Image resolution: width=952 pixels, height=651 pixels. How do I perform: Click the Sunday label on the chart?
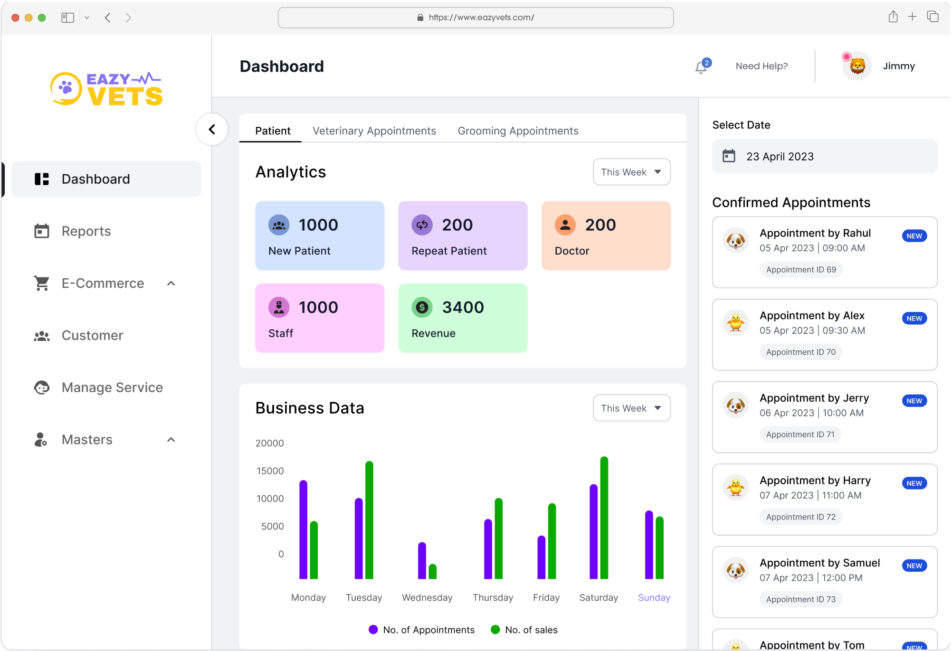(654, 597)
